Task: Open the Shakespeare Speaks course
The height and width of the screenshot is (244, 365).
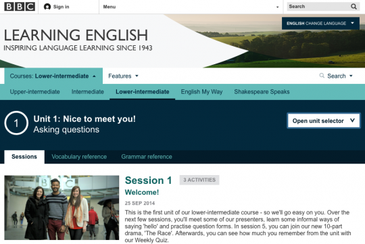Action: [262, 92]
